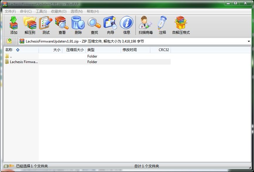Sort by 大小 column header

coord(50,50)
